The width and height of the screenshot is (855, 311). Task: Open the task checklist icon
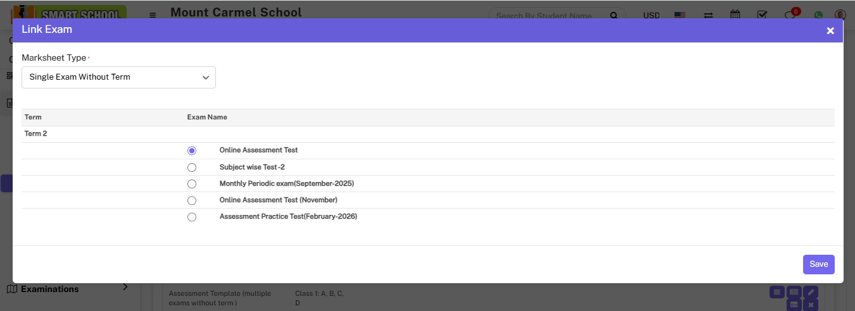[763, 15]
